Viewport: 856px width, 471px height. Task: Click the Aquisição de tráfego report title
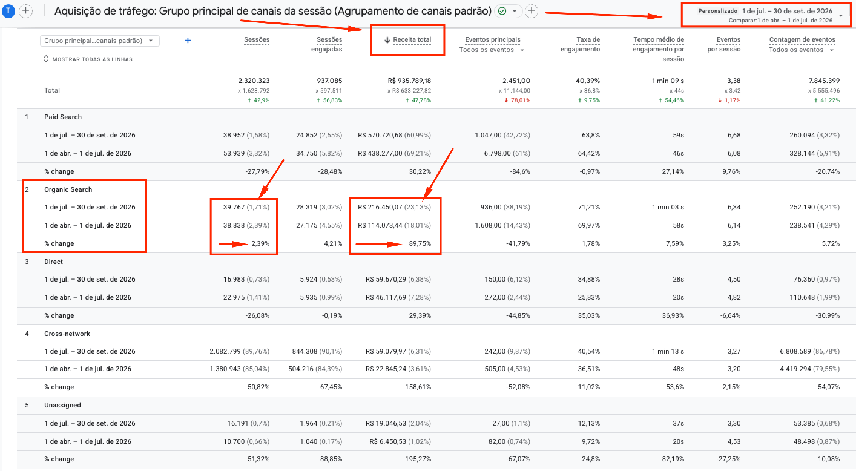(x=272, y=11)
